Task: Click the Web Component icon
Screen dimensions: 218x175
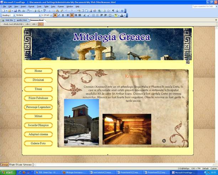Action: [x=78, y=11]
